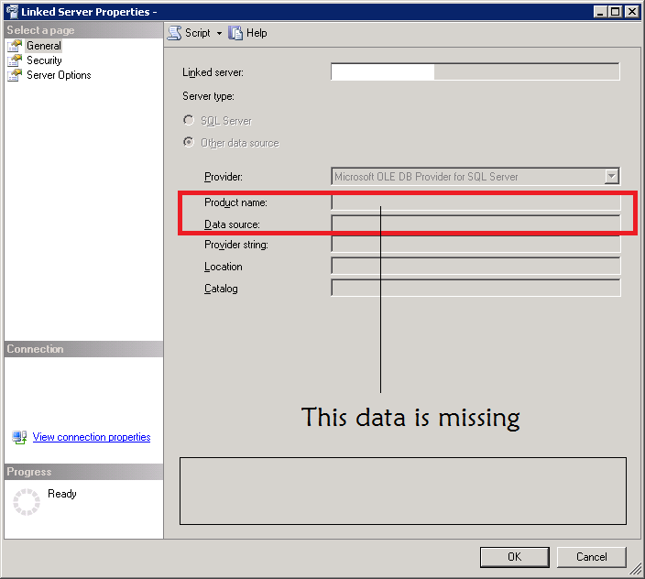
Task: Open the Script dropdown arrow
Action: 219,33
